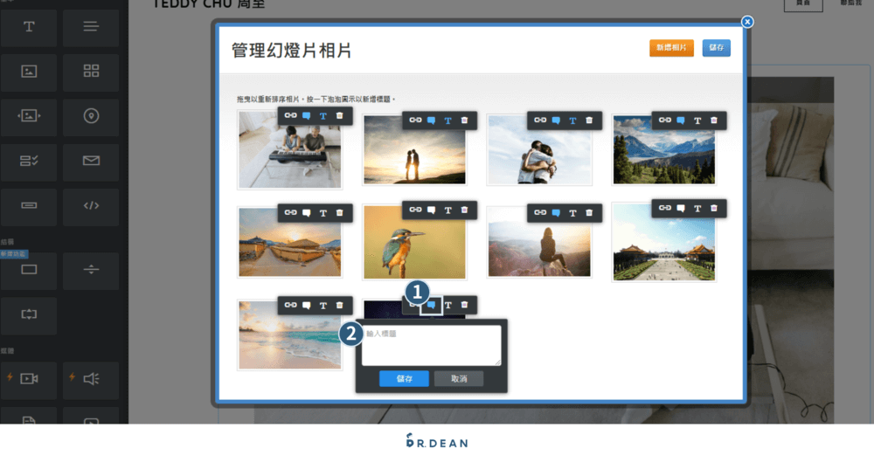
Task: Select the paragraph text element in sidebar
Action: pyautogui.click(x=91, y=27)
